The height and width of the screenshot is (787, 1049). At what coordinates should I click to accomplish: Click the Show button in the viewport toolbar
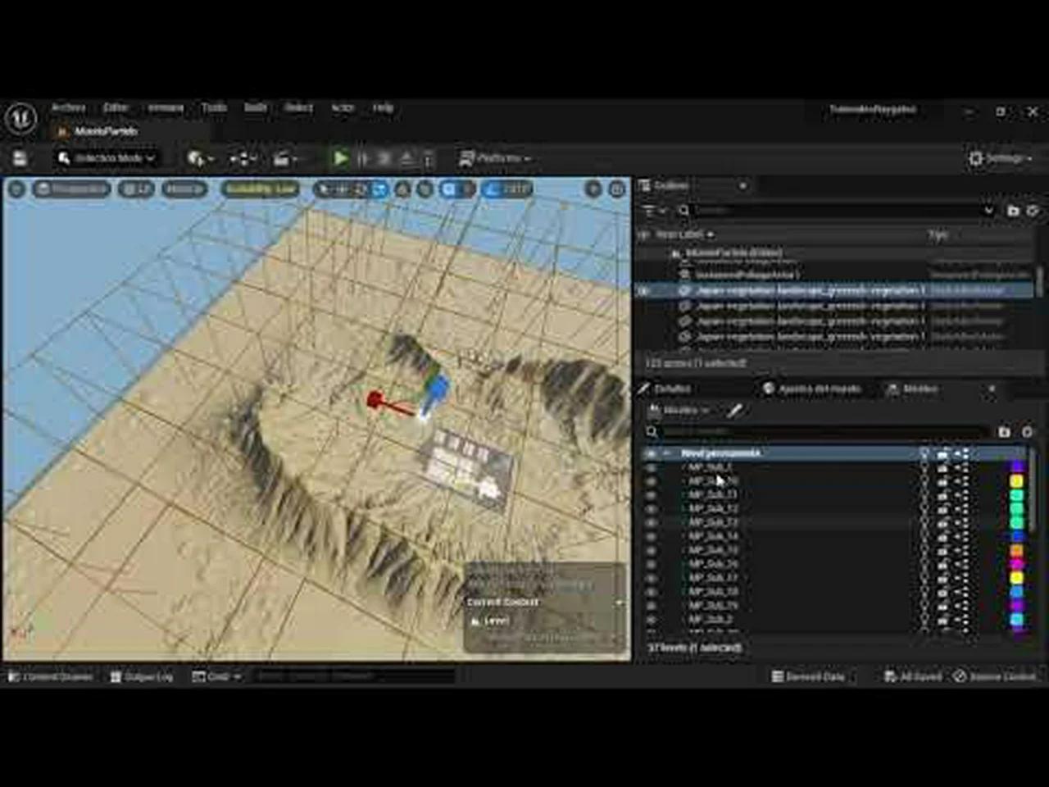click(x=184, y=189)
